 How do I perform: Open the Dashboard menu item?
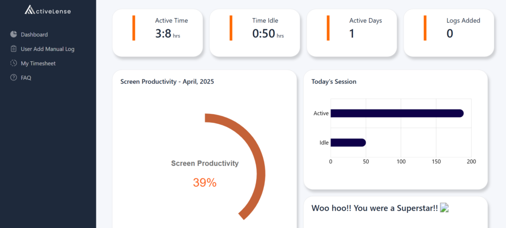[x=34, y=35]
